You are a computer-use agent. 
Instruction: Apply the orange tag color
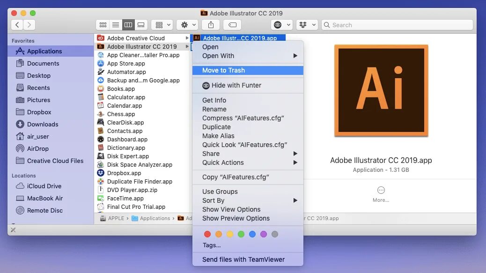coord(219,234)
